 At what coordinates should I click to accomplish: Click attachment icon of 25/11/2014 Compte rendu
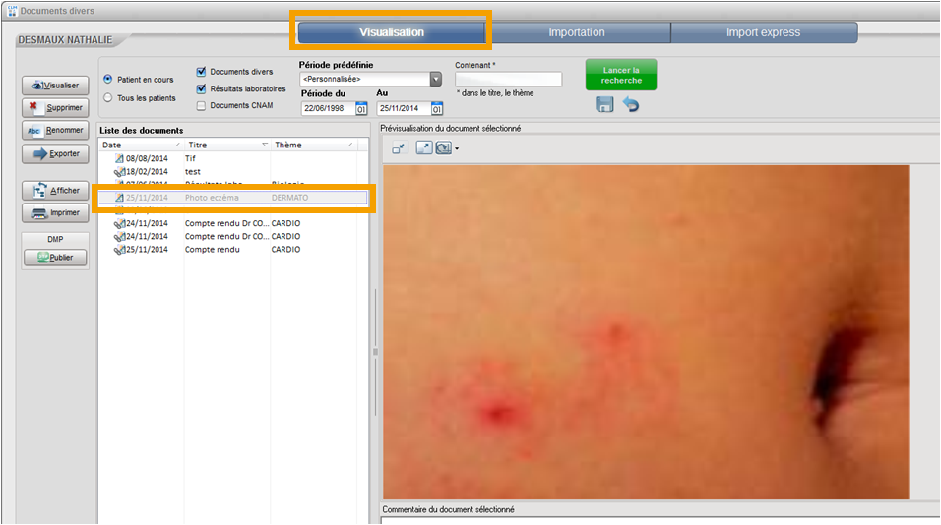pyautogui.click(x=119, y=250)
